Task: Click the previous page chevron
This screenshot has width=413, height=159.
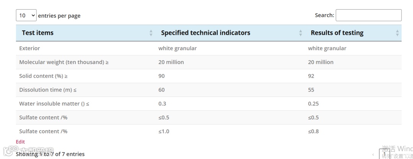Action: tap(373, 154)
